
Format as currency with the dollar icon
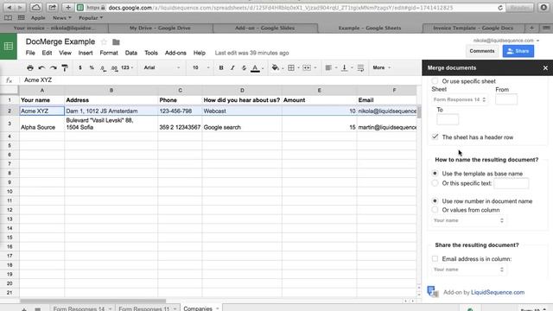[x=80, y=67]
